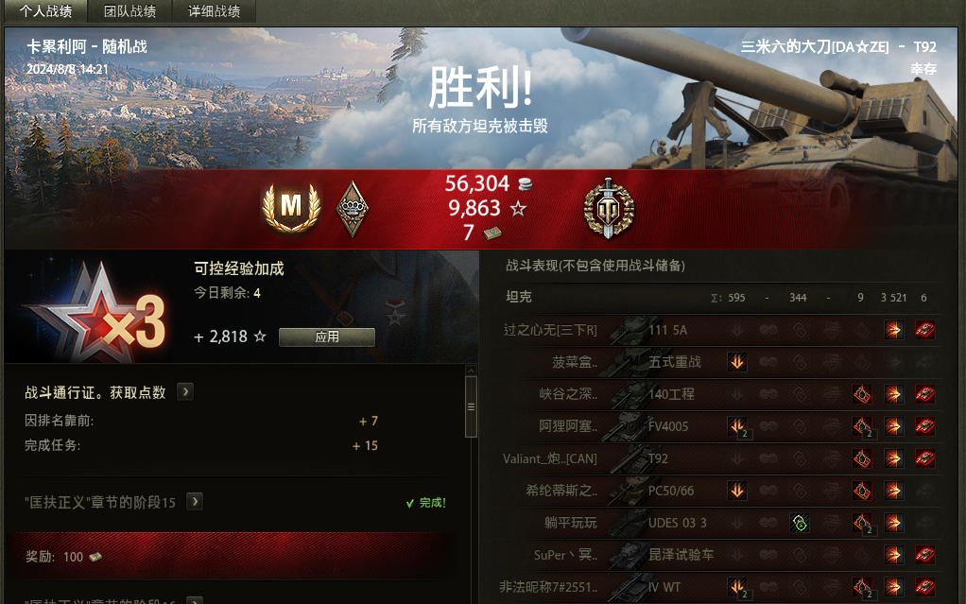Screen dimensions: 966x604
Task: Click the damage icon in the PC50/66 row
Action: click(893, 491)
